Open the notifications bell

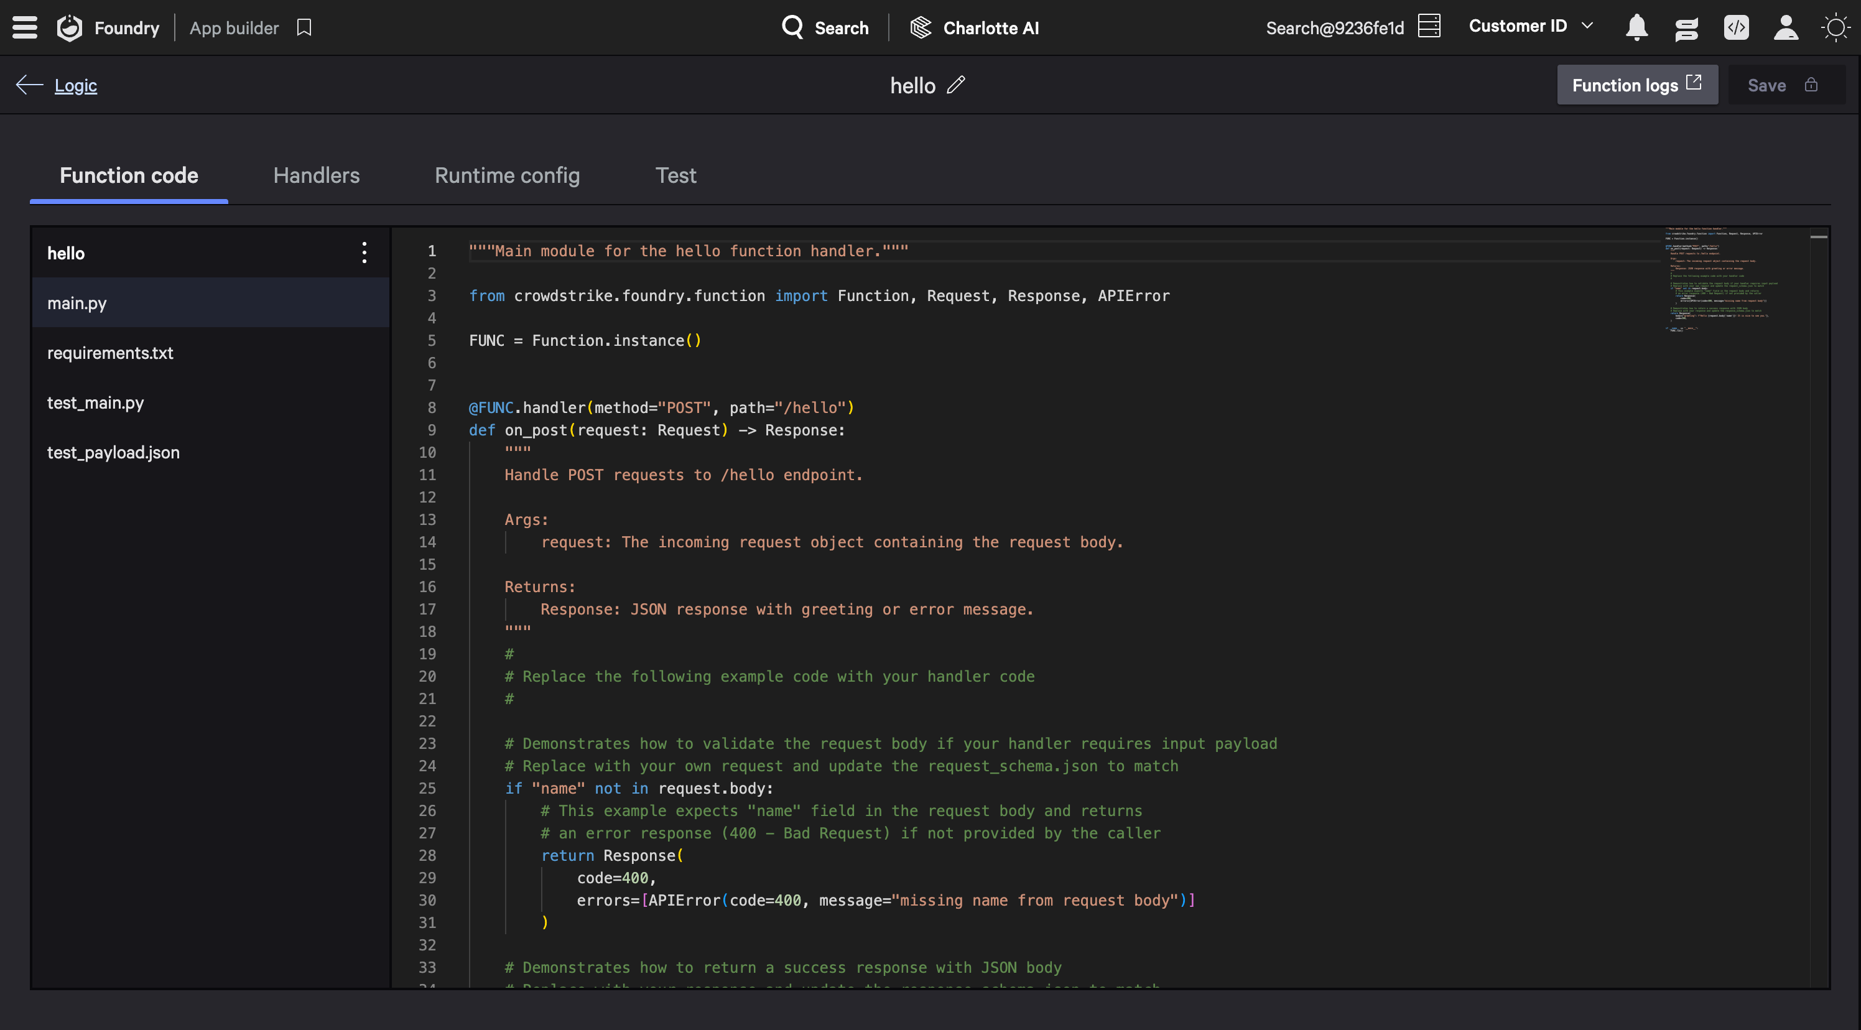point(1636,27)
